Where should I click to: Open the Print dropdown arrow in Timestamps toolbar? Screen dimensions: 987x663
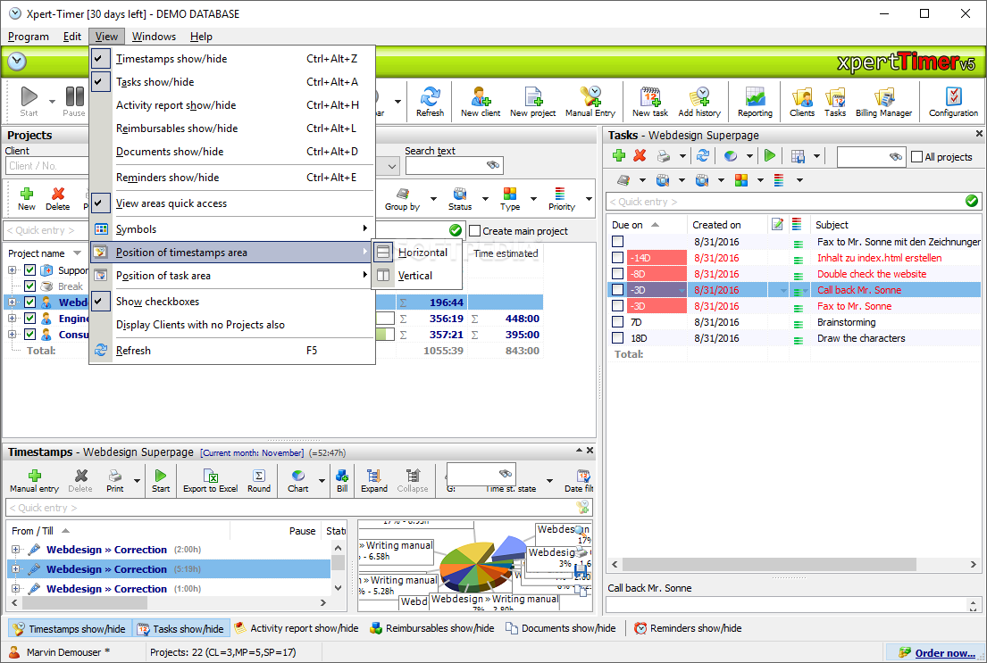[137, 481]
